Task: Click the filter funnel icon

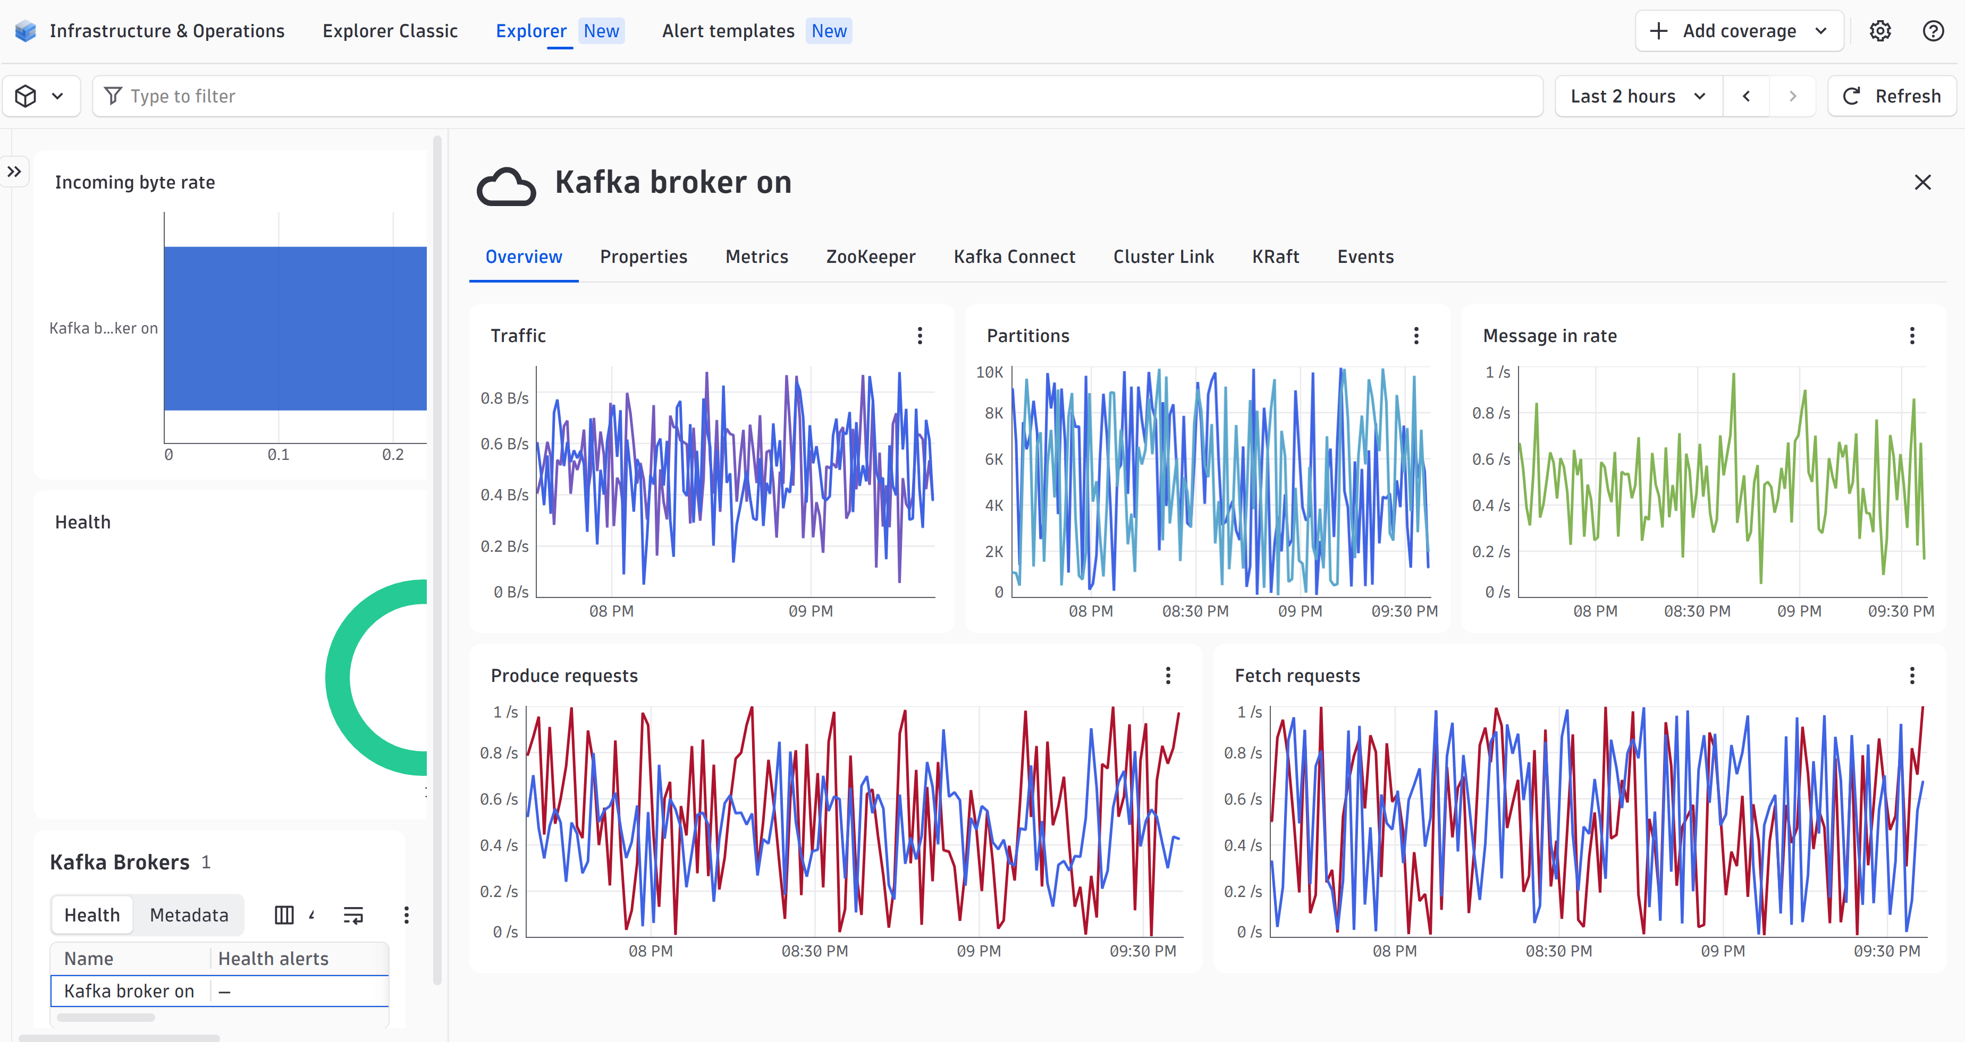Action: [113, 96]
